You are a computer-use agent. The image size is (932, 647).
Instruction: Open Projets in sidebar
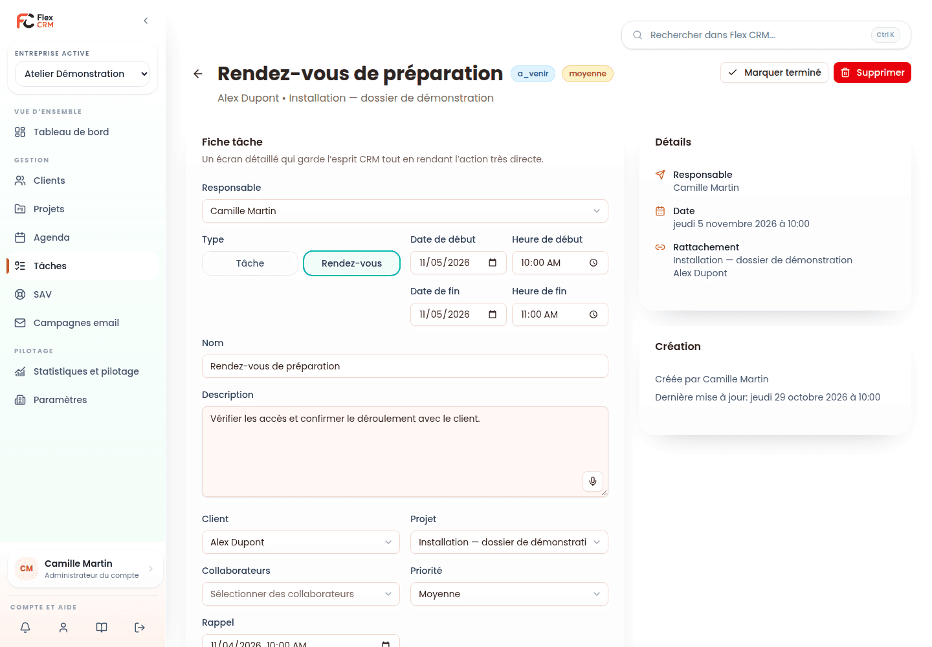point(82,209)
